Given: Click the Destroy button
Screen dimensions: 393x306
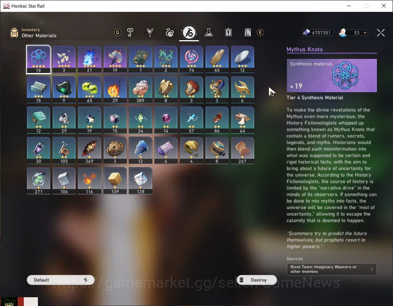Looking at the screenshot, I should point(257,280).
